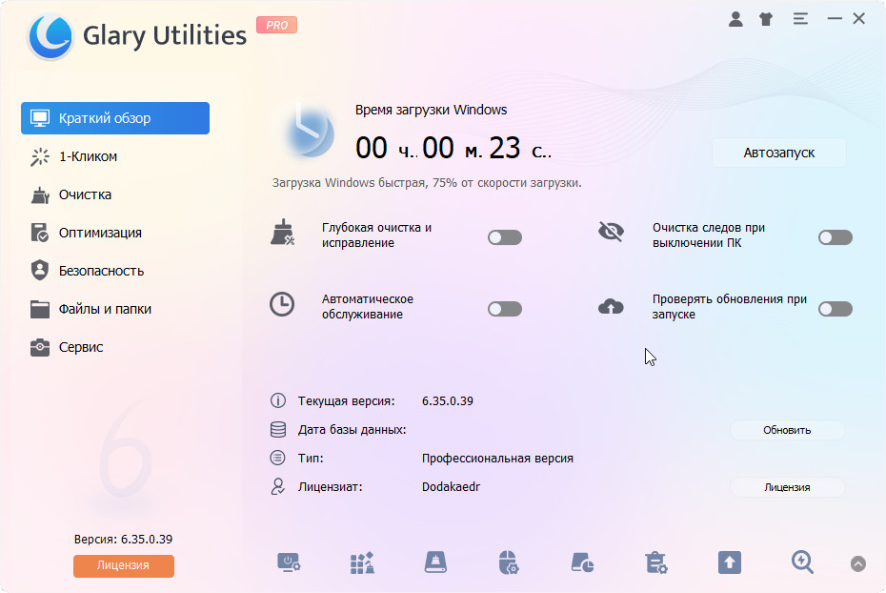Open the magnifier with lightning bolt icon
Screen dimensions: 886x593
[802, 562]
